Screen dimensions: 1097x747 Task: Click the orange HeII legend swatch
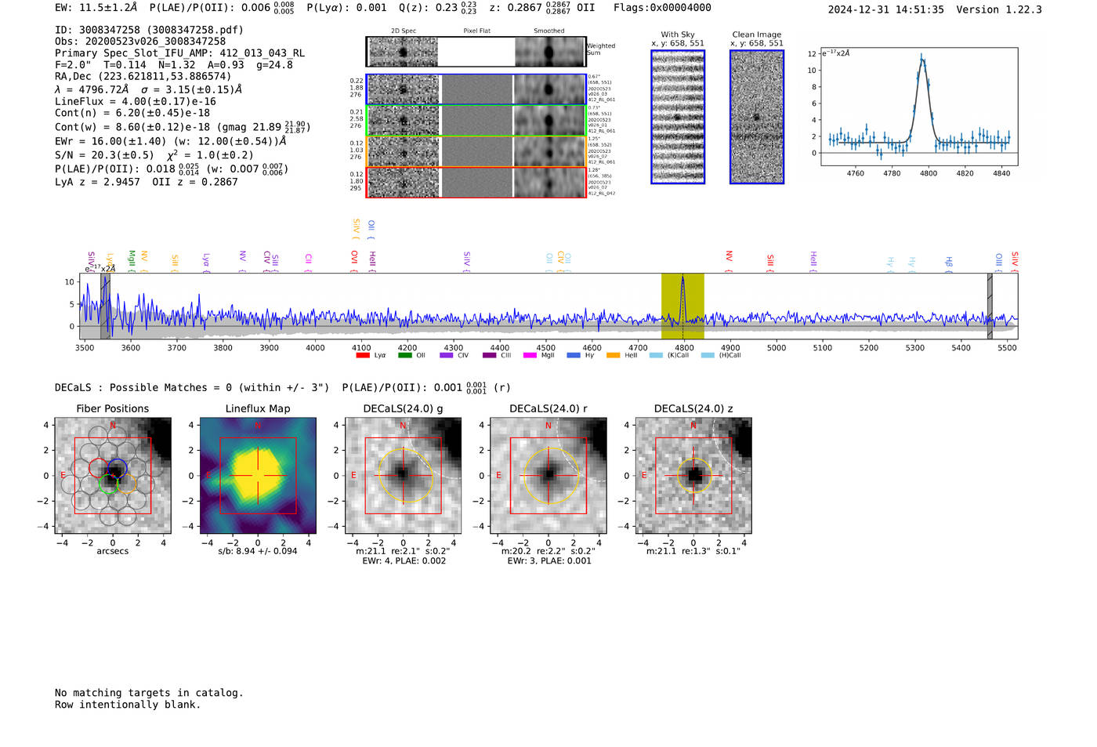(614, 355)
